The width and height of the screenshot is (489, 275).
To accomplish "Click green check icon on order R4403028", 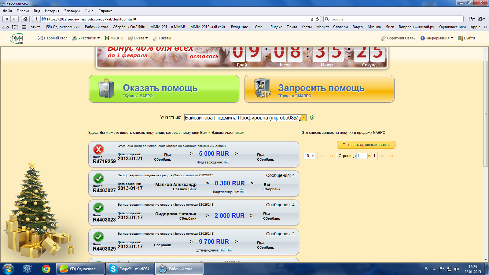I will pos(98,208).
